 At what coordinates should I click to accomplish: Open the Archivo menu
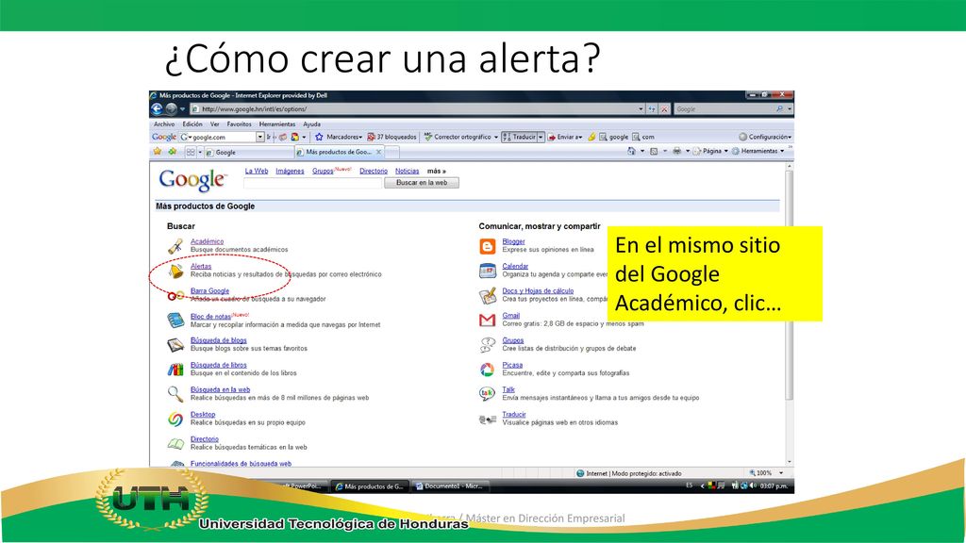164,123
